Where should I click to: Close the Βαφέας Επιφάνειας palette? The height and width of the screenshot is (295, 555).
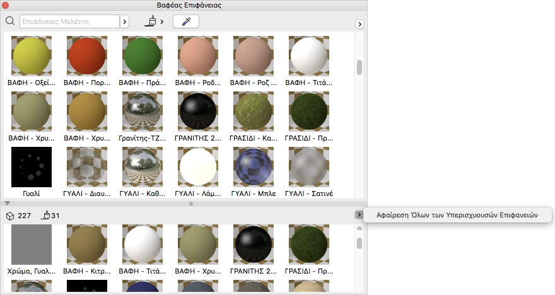click(x=5, y=5)
